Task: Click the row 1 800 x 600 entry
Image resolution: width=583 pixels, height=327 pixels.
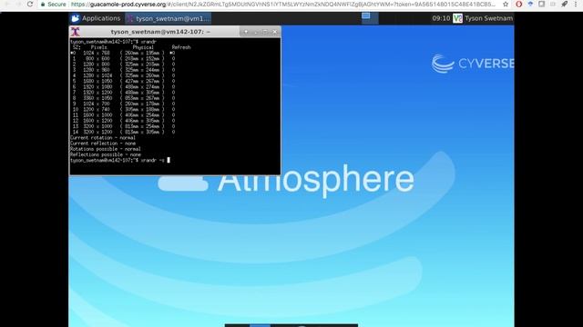Action: (123, 58)
